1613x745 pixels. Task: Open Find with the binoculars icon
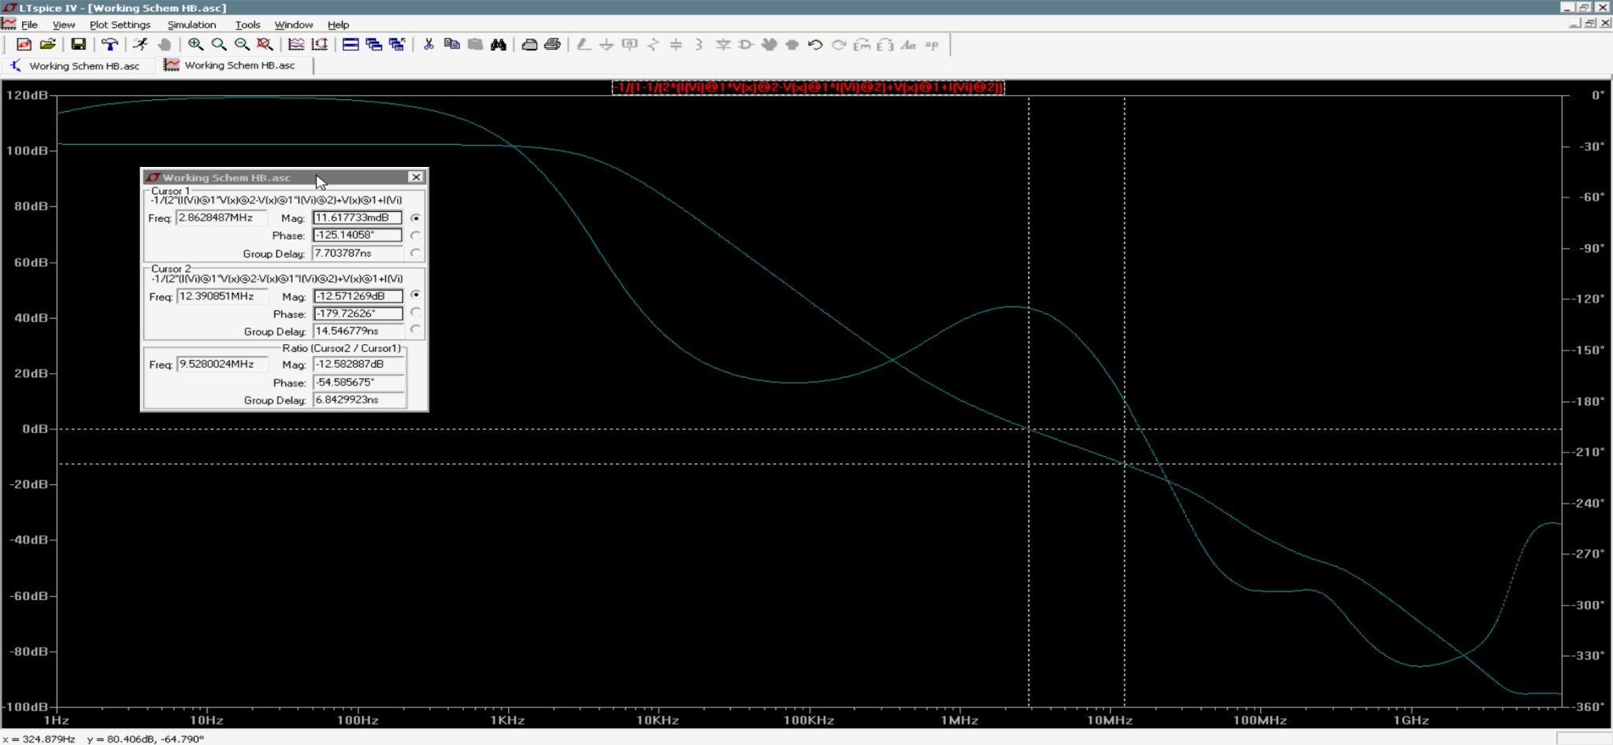click(498, 45)
